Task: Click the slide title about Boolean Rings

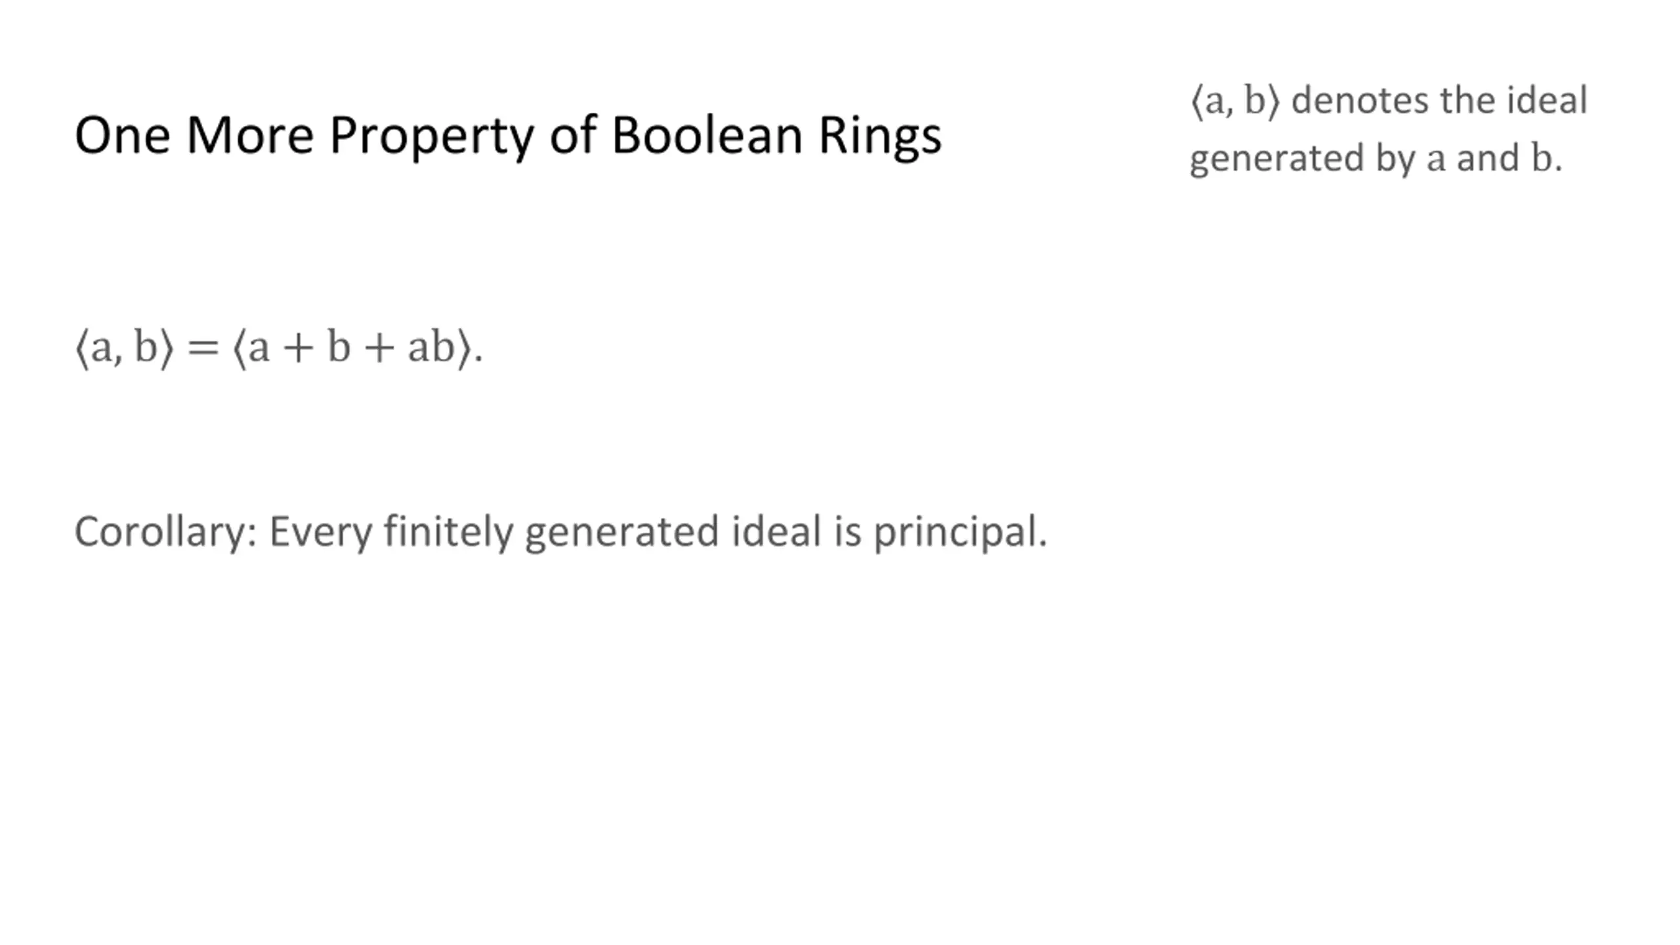Action: [x=508, y=136]
